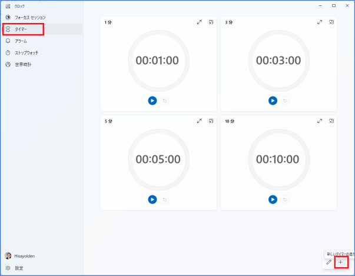Expand the 1 minute timer to full view
The height and width of the screenshot is (276, 355).
pos(200,22)
